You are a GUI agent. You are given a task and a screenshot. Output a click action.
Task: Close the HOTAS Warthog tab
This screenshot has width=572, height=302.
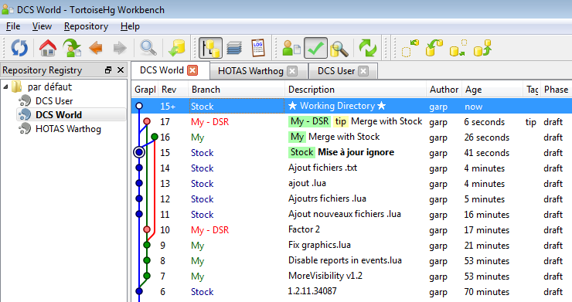(292, 71)
